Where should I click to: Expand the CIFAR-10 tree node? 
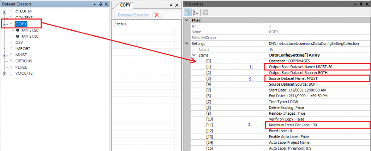click(x=5, y=12)
